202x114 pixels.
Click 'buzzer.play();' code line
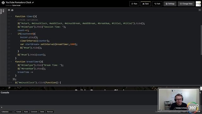tap(29, 37)
